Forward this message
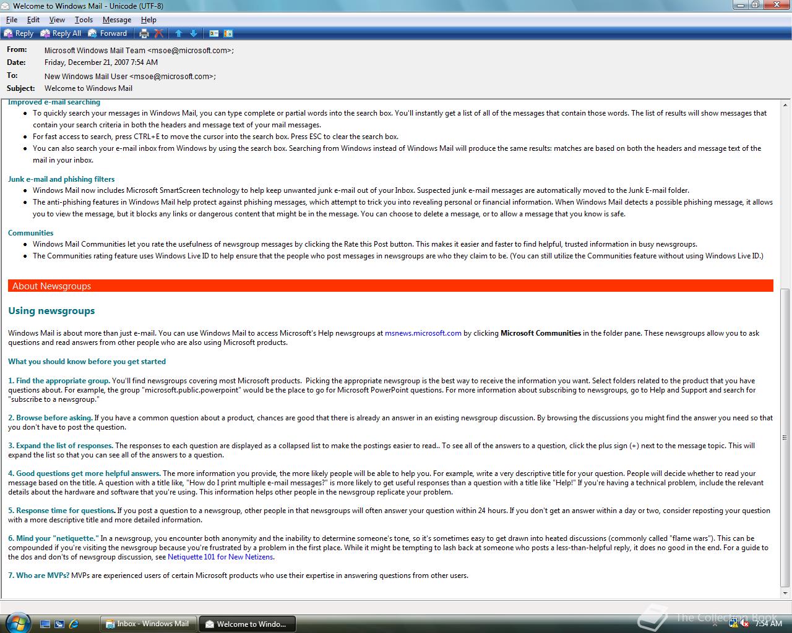 point(108,33)
